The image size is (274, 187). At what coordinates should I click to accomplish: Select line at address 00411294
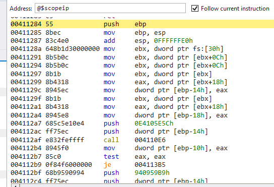142,65
